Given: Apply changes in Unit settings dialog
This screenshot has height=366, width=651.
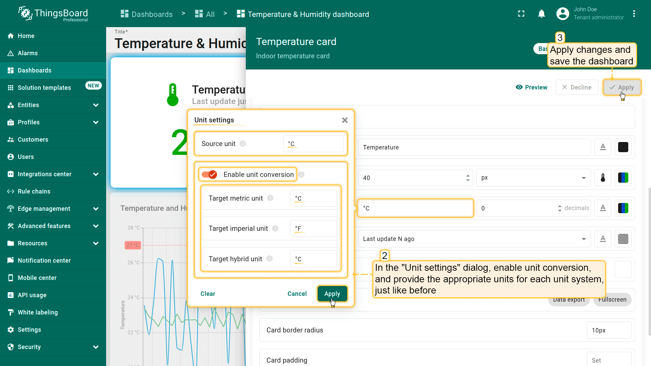Looking at the screenshot, I should pyautogui.click(x=332, y=294).
